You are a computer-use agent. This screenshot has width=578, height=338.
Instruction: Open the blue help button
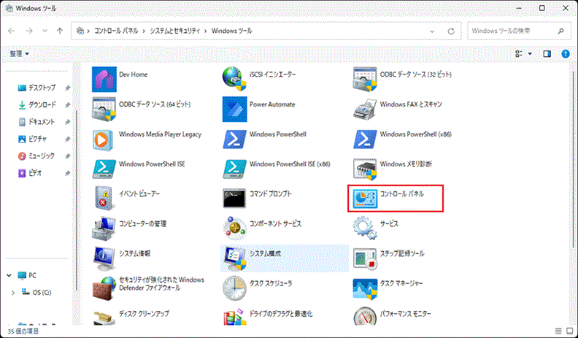[x=566, y=54]
